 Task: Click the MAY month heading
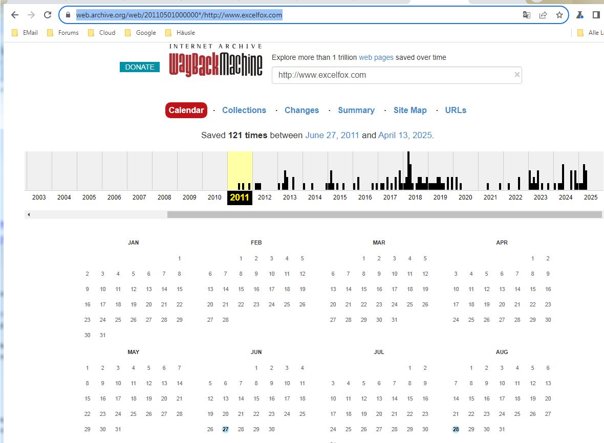click(133, 352)
